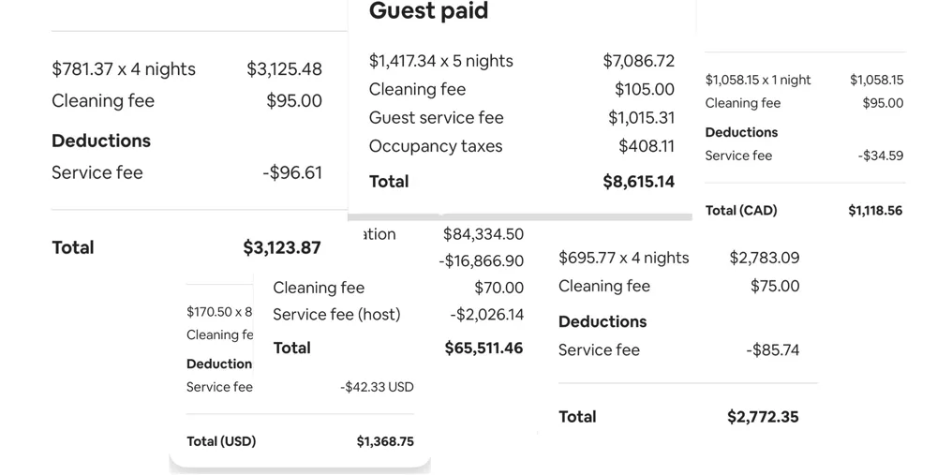Select the $8,615.14 guest total
This screenshot has height=475, width=937.
pyautogui.click(x=639, y=182)
